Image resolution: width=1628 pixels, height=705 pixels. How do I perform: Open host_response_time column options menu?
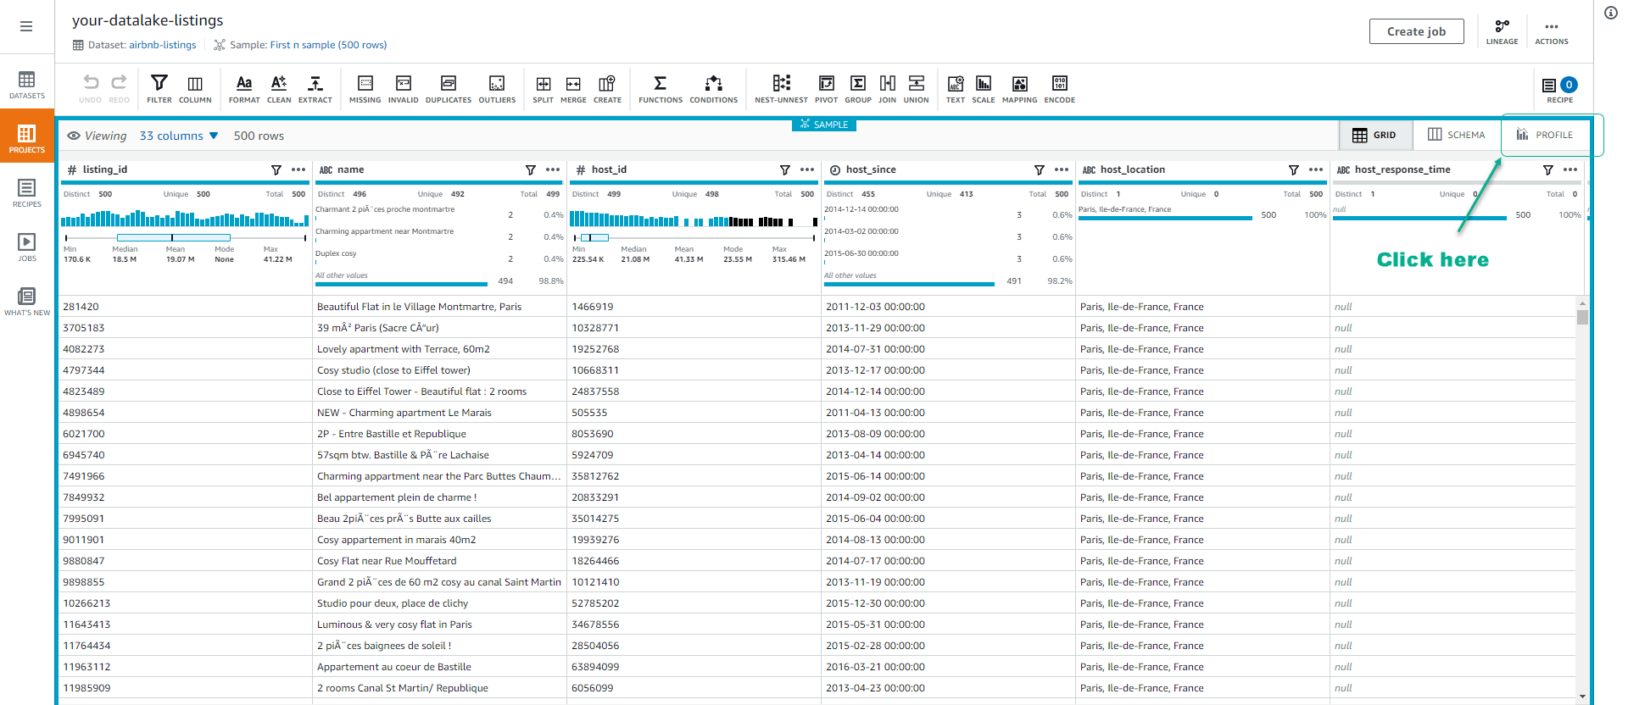(1570, 169)
